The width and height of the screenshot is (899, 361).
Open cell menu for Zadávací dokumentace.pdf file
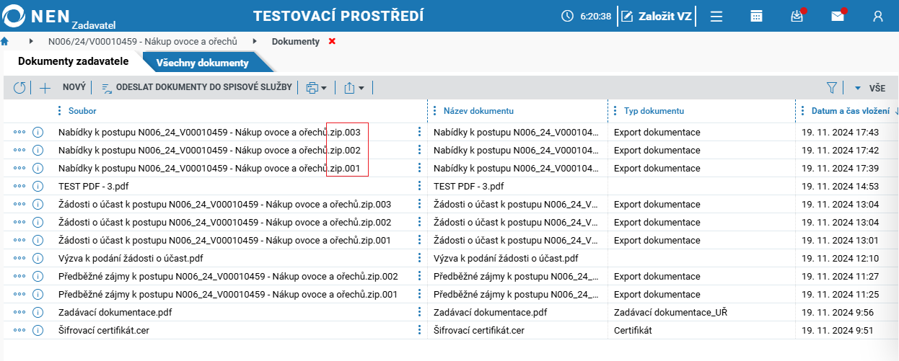(418, 312)
